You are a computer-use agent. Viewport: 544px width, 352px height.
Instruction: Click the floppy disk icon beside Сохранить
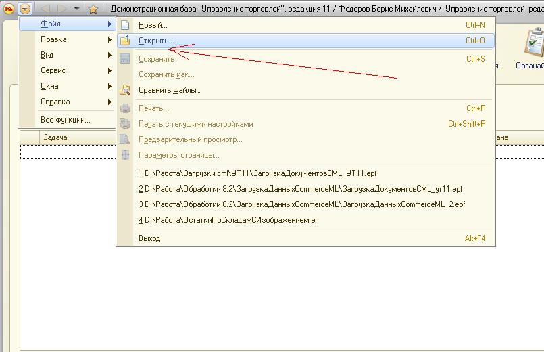point(125,59)
